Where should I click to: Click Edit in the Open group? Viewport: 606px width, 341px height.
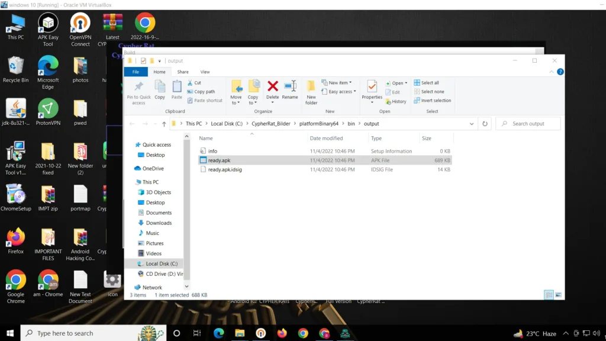point(393,92)
